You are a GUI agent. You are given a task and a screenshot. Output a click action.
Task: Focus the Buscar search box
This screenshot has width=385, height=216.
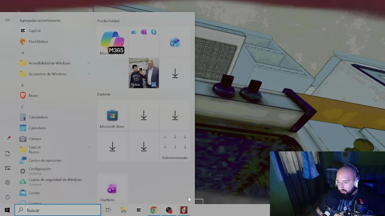(x=58, y=210)
